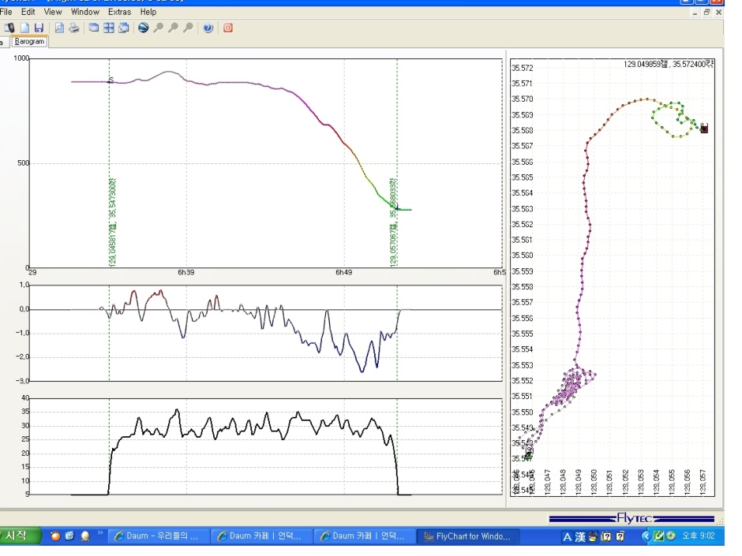
Task: Exit via the red power icon
Action: 228,28
